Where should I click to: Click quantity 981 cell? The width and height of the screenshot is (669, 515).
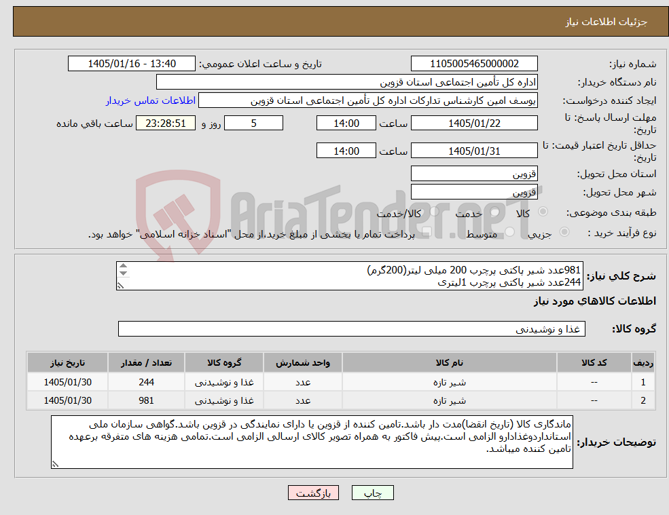tap(146, 401)
